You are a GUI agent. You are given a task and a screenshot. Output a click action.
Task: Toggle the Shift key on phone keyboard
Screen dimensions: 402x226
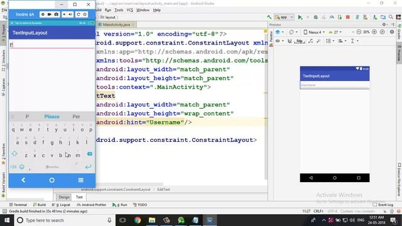coord(14,154)
